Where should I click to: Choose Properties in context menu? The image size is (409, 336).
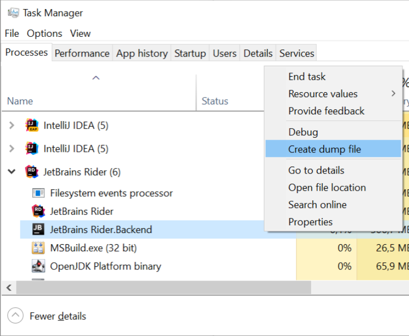coord(333,222)
